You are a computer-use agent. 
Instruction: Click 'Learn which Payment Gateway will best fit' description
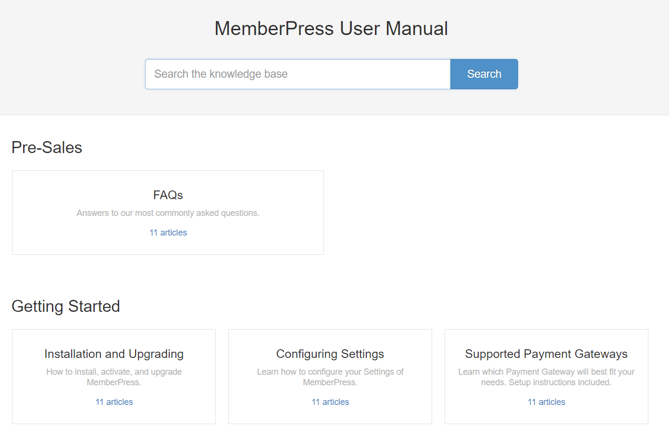[x=546, y=377]
